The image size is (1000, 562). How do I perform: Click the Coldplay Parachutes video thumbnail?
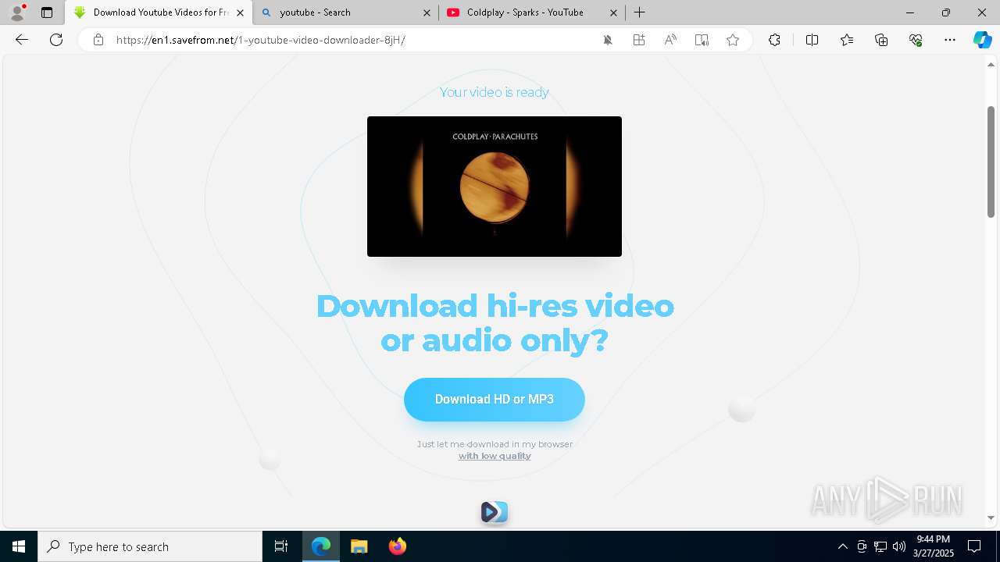tap(495, 187)
